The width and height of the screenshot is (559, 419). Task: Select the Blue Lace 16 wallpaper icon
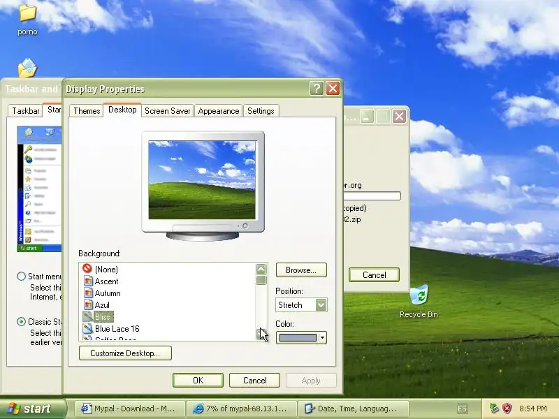[88, 328]
